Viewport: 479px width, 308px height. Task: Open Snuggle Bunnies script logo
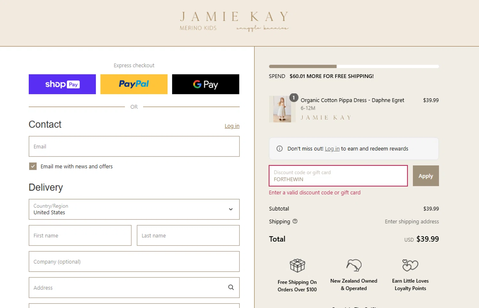click(262, 28)
